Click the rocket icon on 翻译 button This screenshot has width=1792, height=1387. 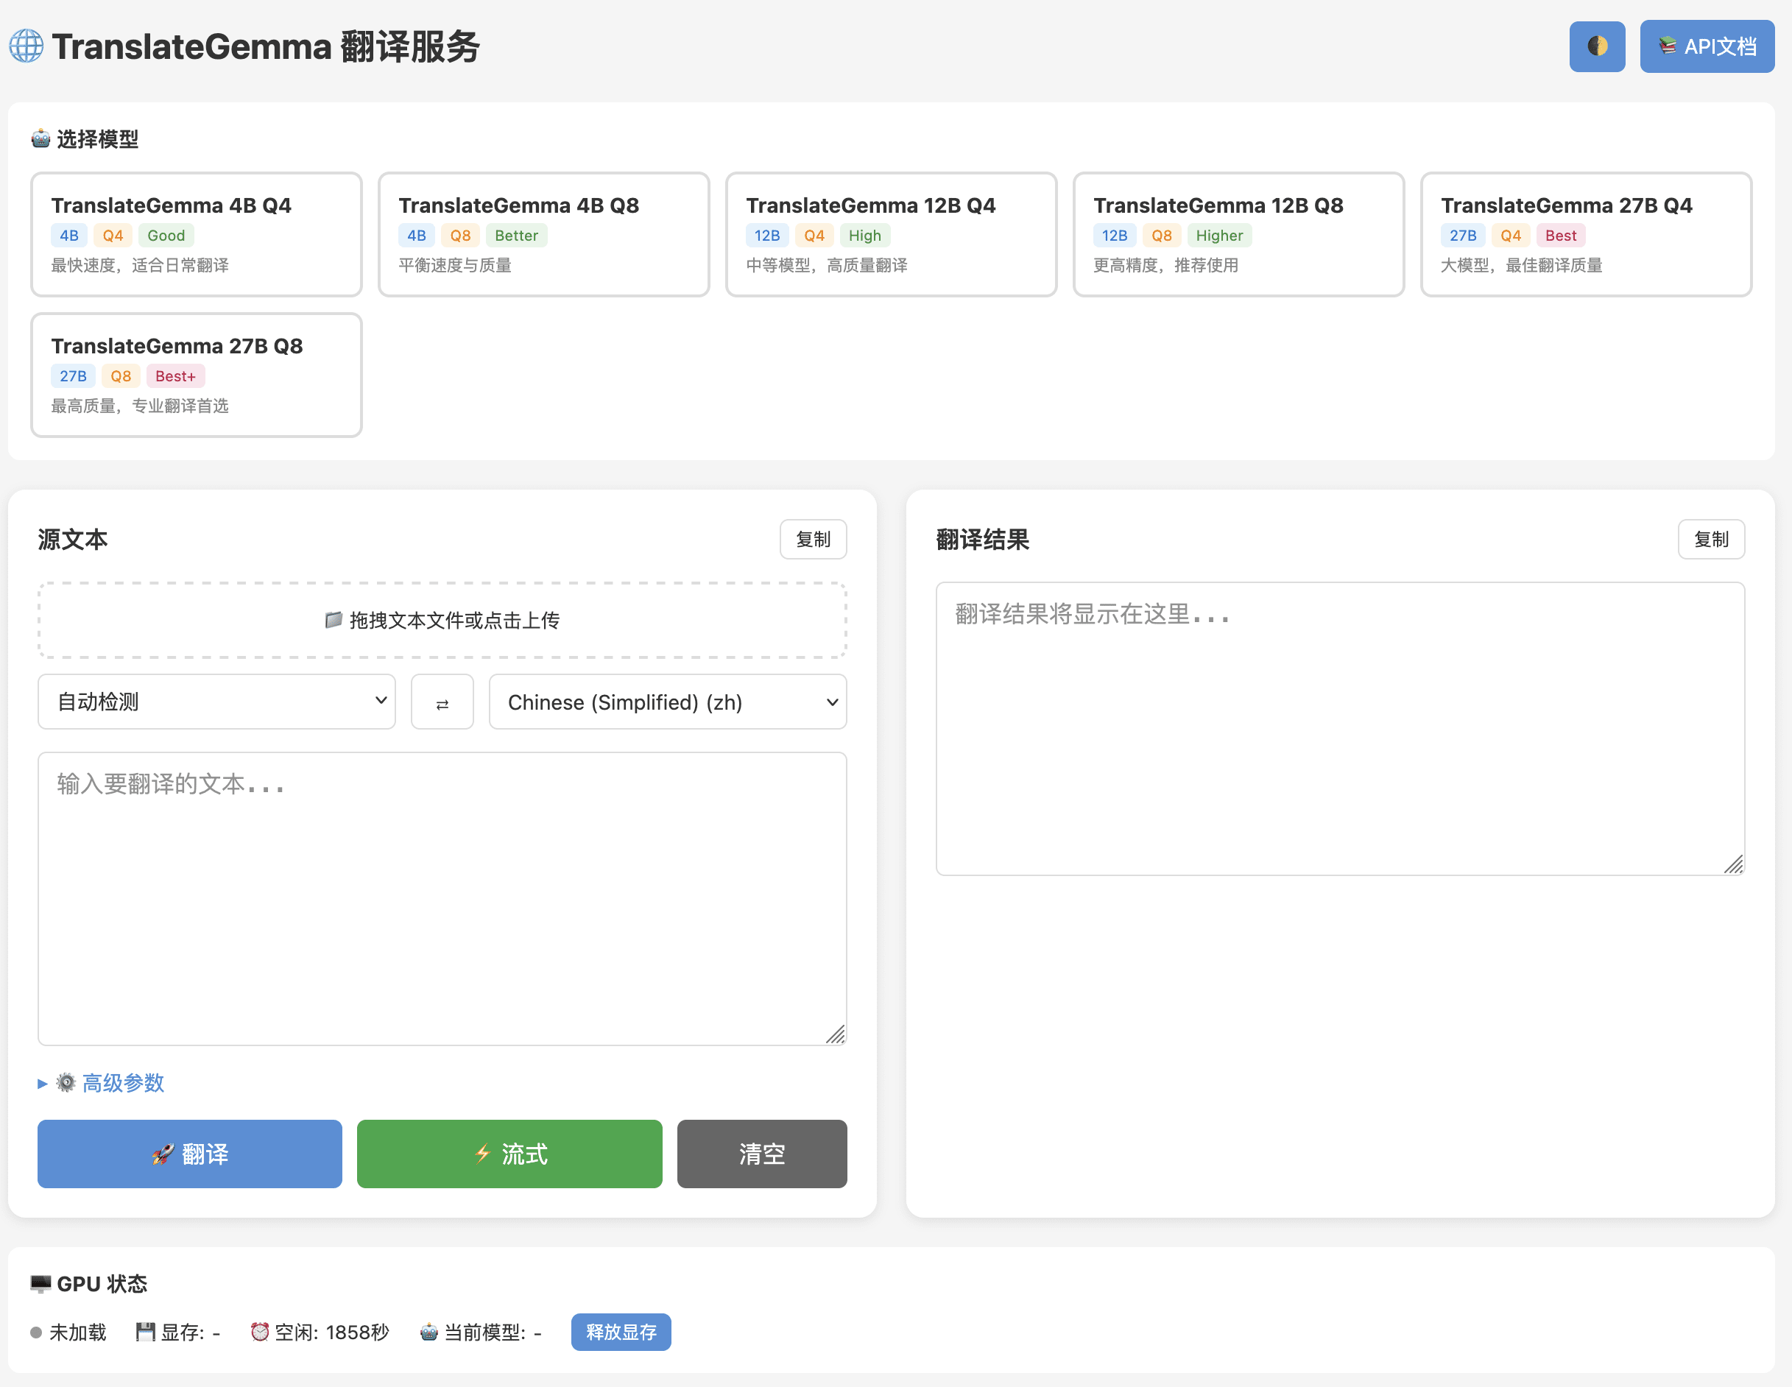pos(163,1155)
